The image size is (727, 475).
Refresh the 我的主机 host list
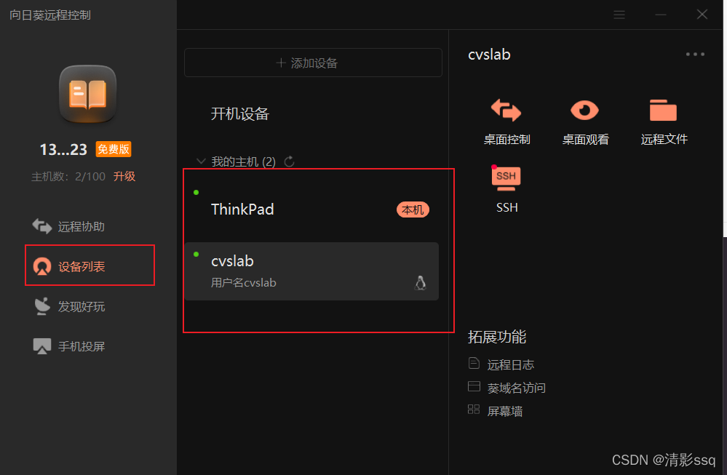tap(290, 161)
